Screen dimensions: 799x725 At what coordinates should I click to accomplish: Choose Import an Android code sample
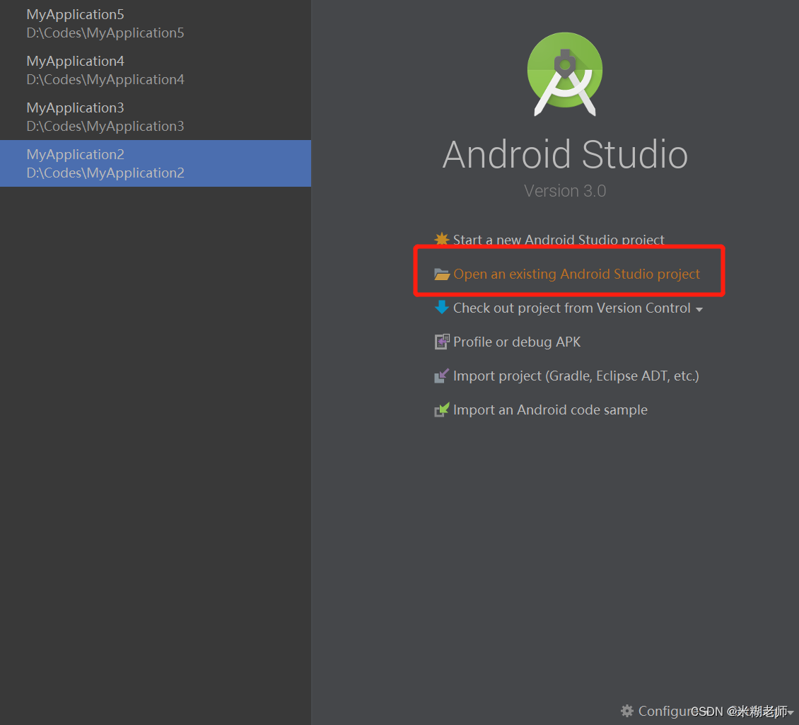coord(550,410)
